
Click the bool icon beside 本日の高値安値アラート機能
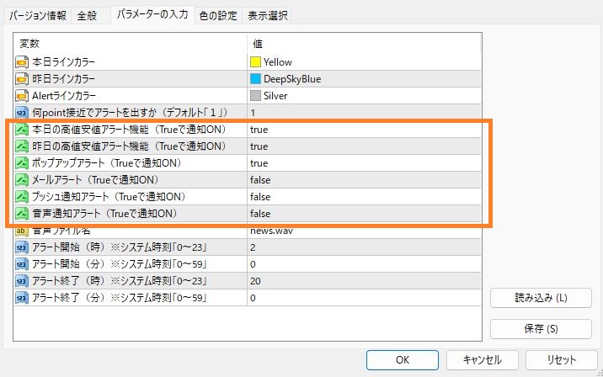tap(22, 130)
